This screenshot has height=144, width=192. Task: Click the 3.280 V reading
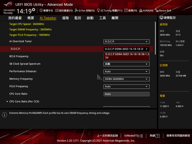tap(163, 117)
